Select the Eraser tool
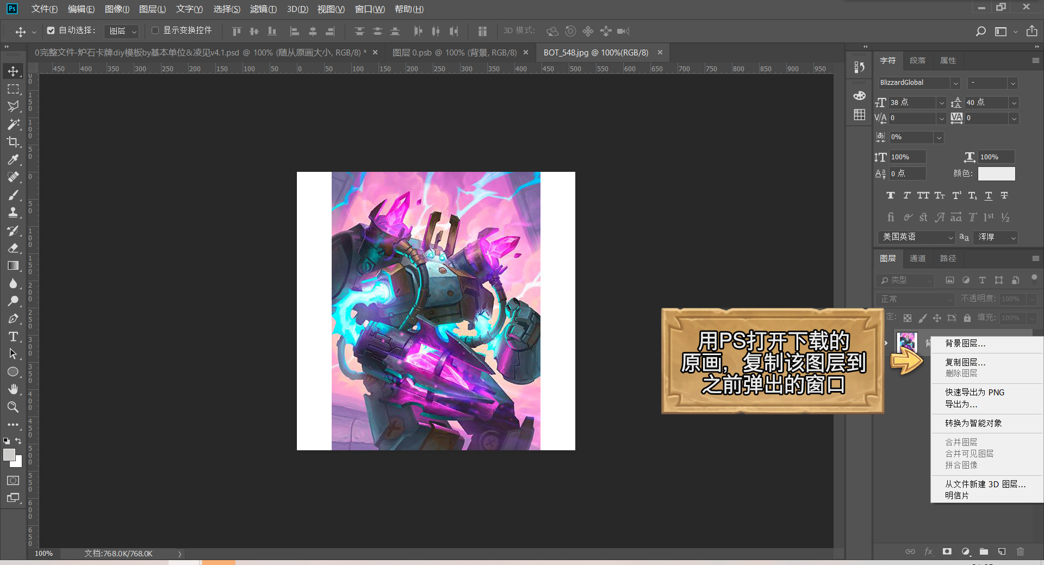The width and height of the screenshot is (1044, 565). pos(13,248)
